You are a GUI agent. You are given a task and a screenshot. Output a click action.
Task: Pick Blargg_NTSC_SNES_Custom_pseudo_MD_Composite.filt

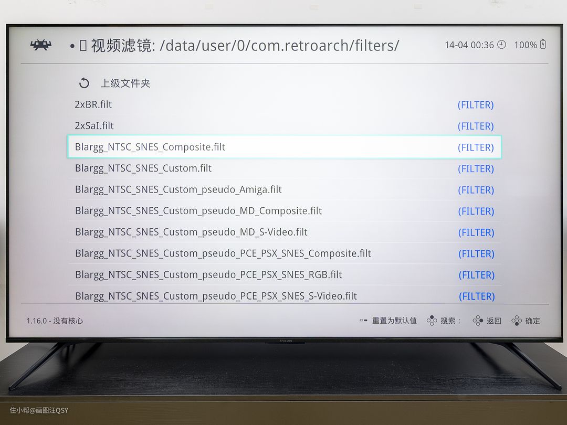coord(284,211)
